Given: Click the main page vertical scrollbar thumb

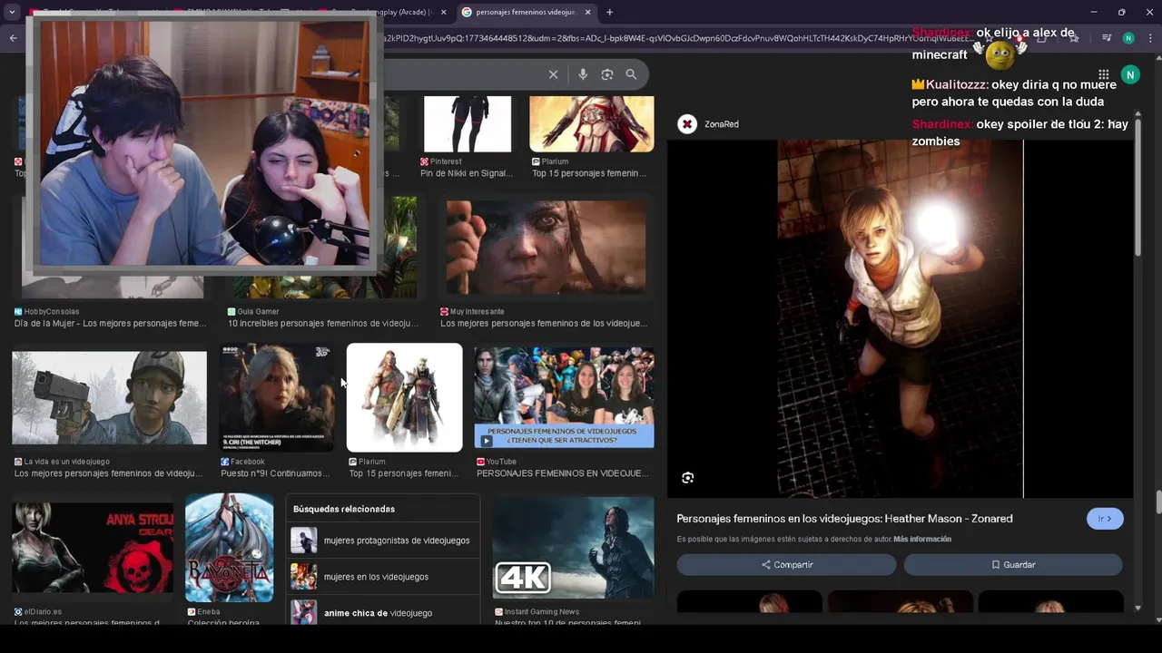Looking at the screenshot, I should 1158,502.
